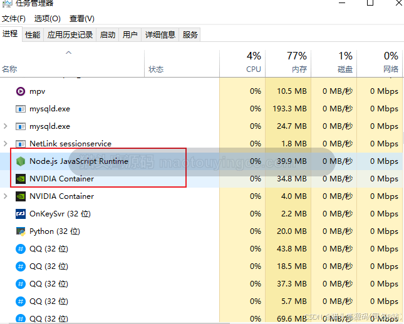Sort by the 磁盘 1% column header
404x324 pixels.
[334, 64]
